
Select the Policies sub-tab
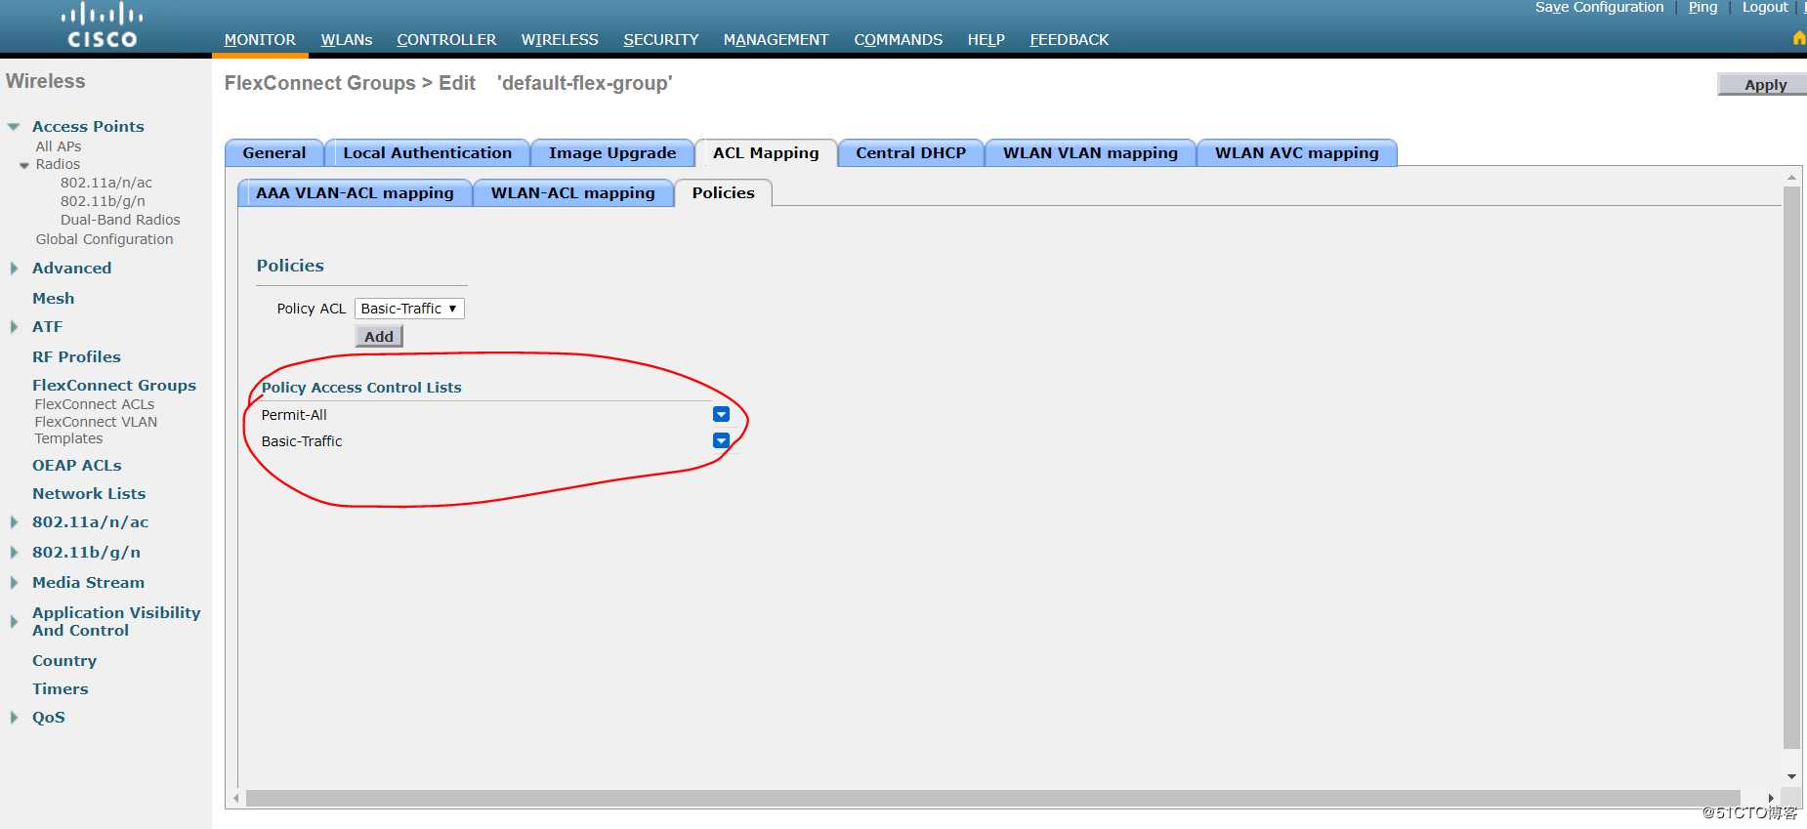point(723,193)
